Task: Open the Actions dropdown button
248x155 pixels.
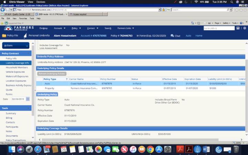Action: pos(15,45)
